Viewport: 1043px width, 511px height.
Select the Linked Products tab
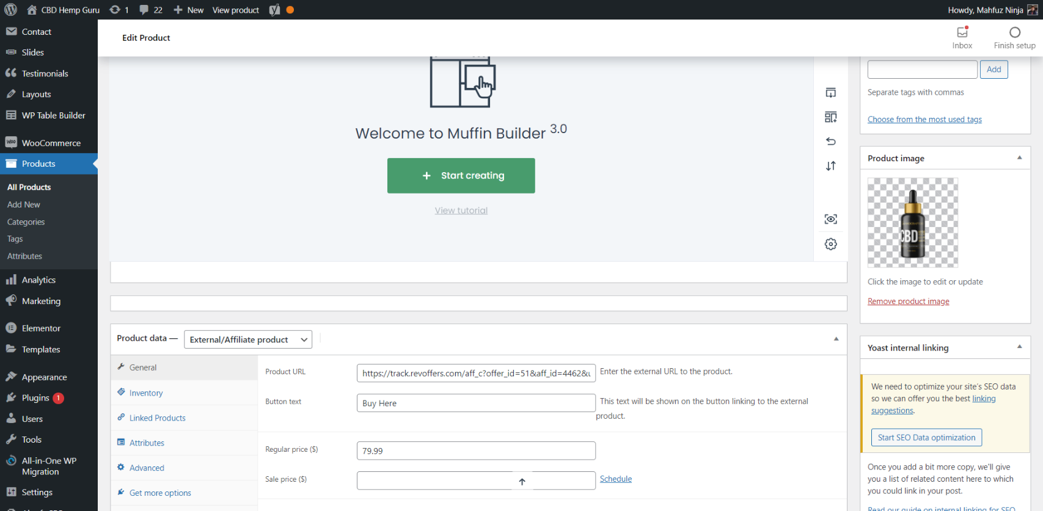(184, 418)
